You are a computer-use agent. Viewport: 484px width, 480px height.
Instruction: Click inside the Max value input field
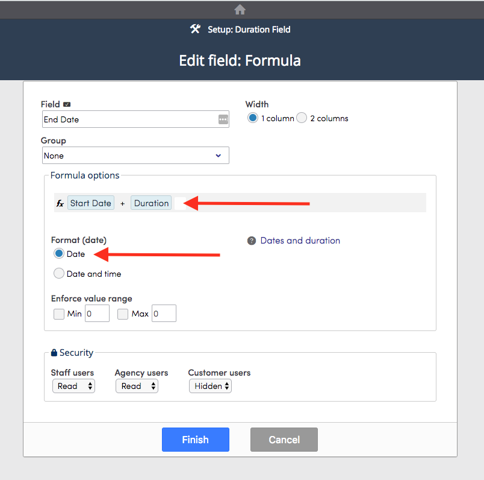(x=163, y=314)
